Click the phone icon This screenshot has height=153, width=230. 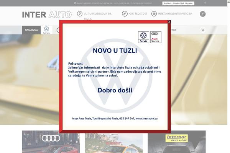coord(125,14)
